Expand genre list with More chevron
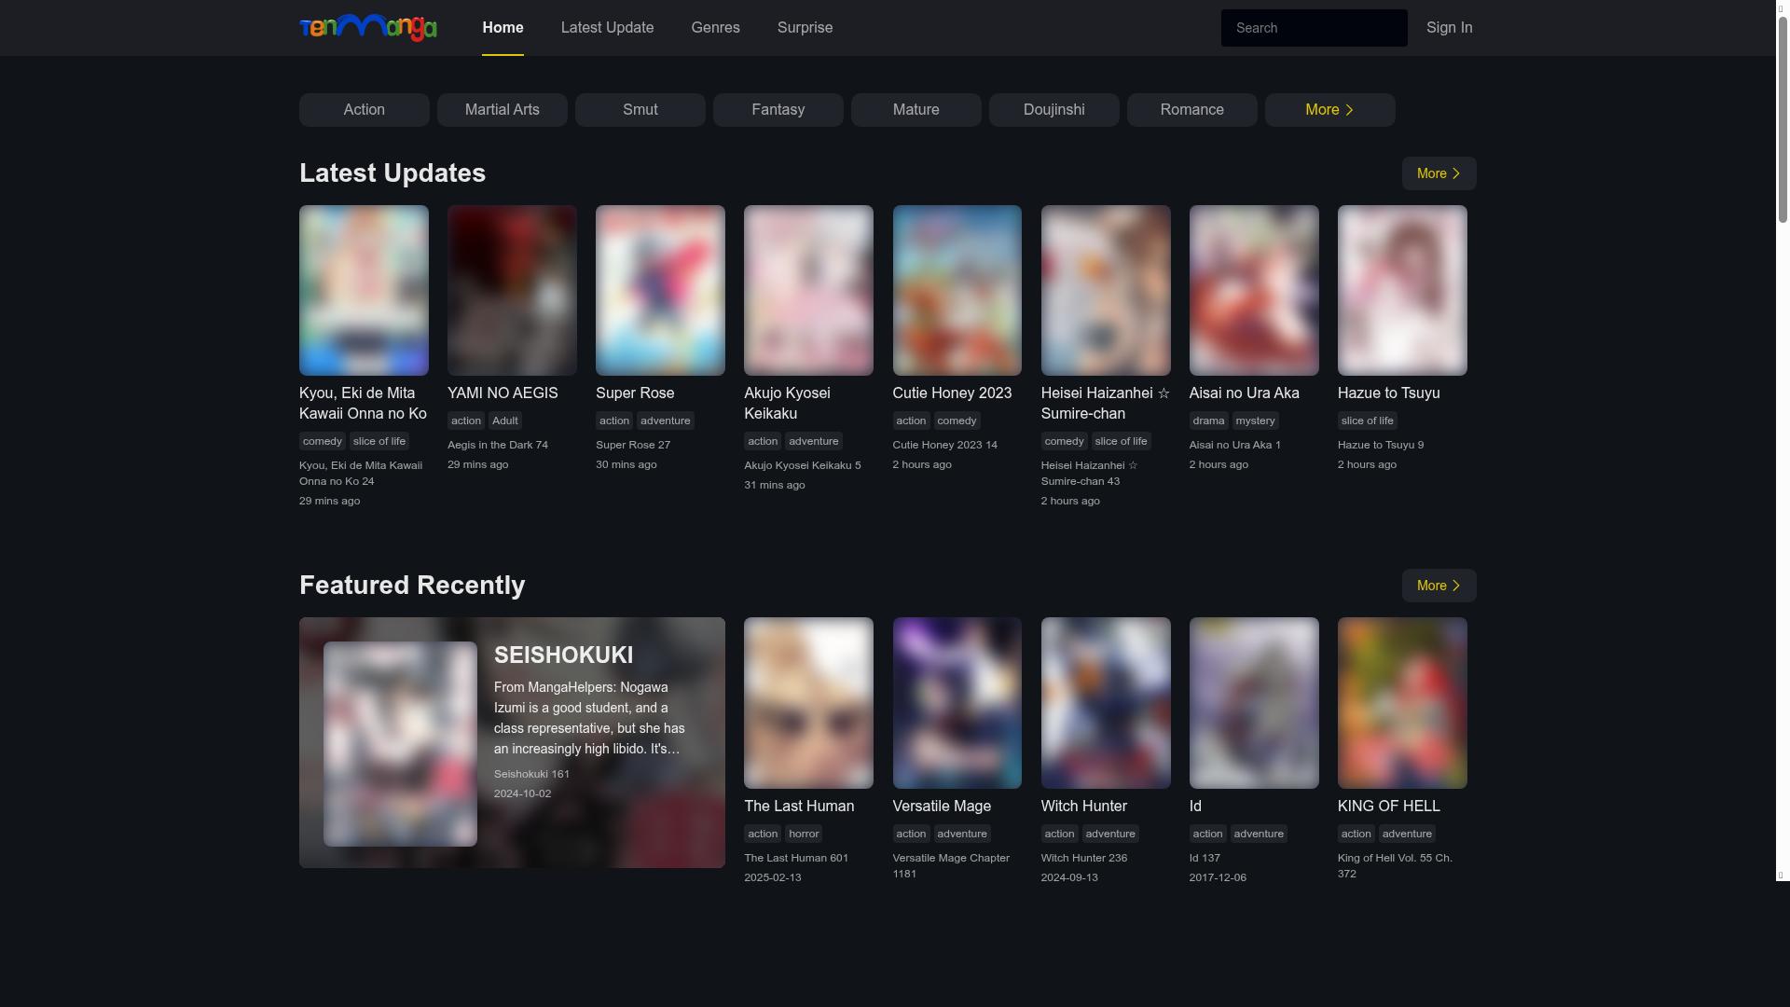The height and width of the screenshot is (1007, 1790). pyautogui.click(x=1329, y=110)
